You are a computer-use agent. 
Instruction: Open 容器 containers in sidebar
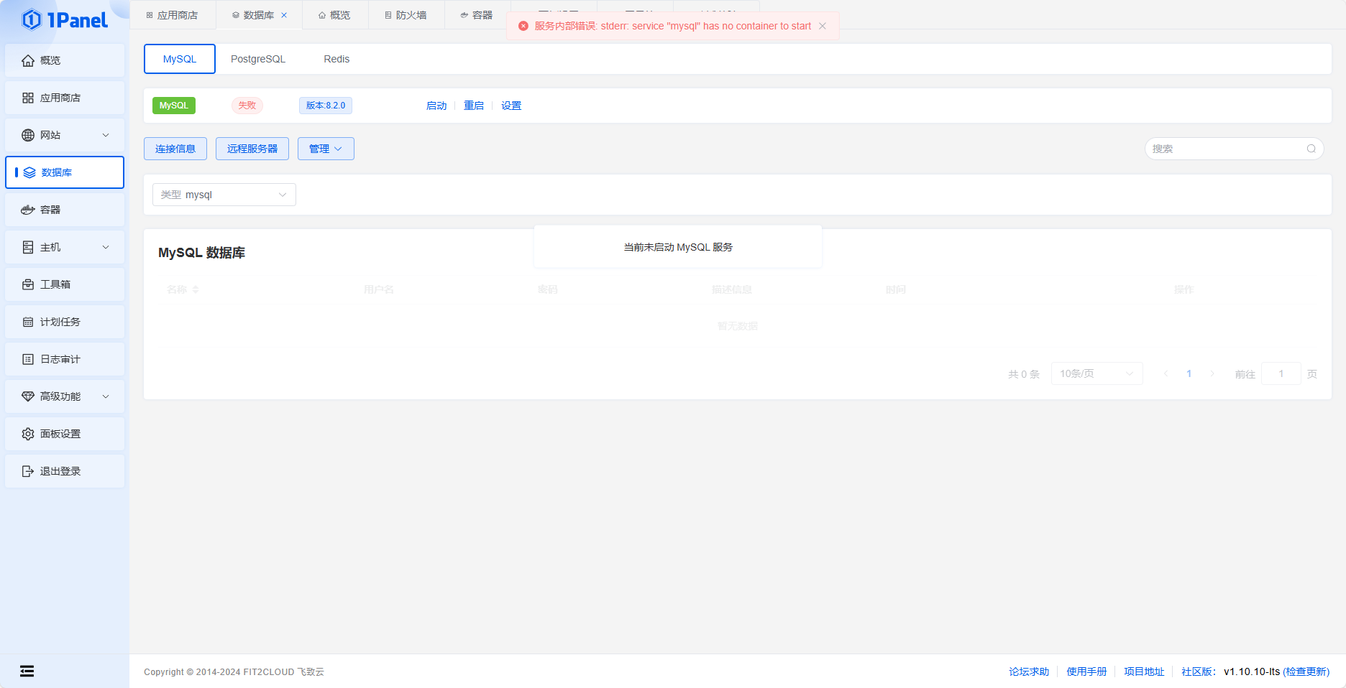point(65,210)
